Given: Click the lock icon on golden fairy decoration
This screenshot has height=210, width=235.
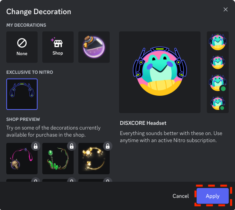Looking at the screenshot, I should point(108,146).
